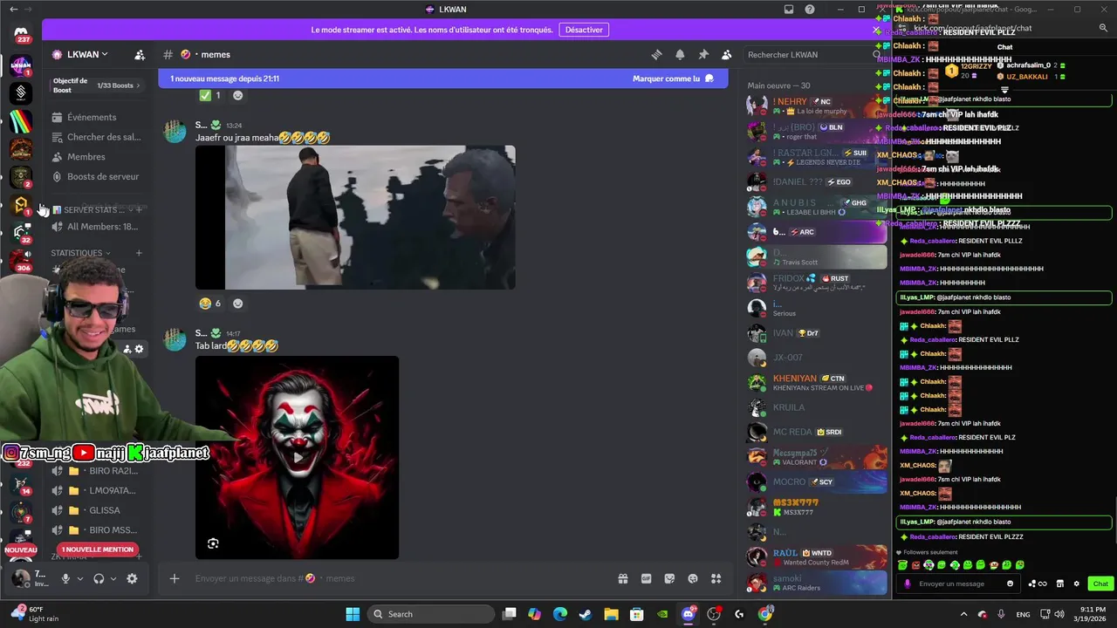Expand headphones output options arrow
This screenshot has width=1117, height=628.
click(113, 578)
